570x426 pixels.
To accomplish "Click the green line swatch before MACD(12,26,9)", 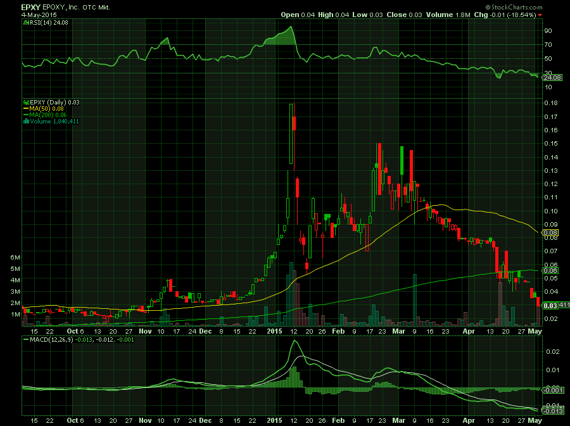I will coord(26,340).
